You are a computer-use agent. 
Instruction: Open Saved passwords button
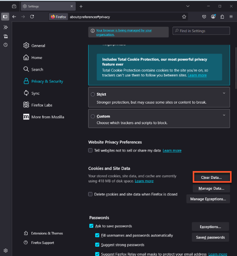tap(210, 237)
